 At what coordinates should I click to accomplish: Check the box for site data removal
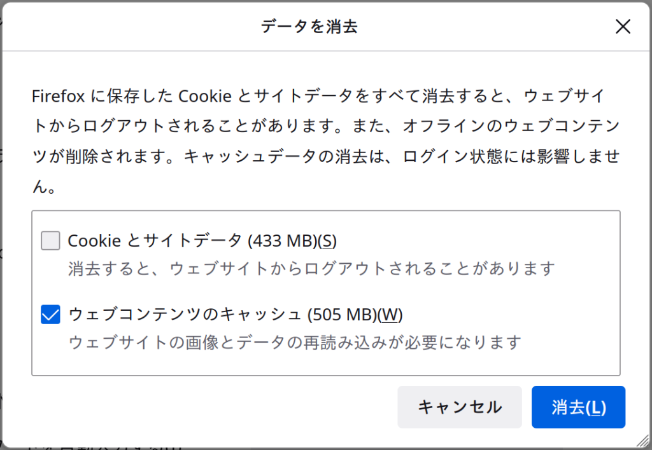(50, 240)
